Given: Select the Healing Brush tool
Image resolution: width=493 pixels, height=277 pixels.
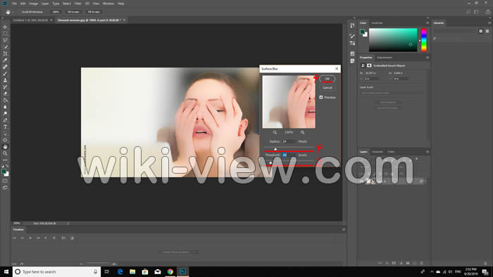Looking at the screenshot, I should point(5,67).
